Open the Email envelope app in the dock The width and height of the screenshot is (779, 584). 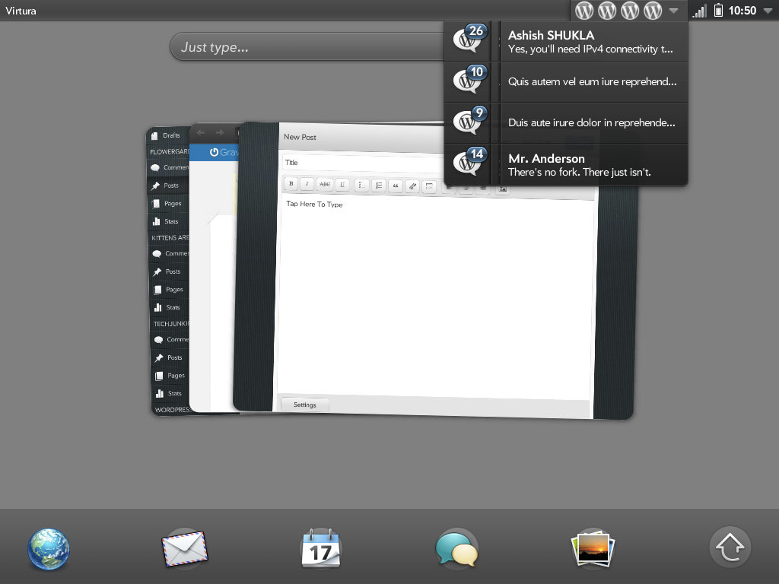point(185,549)
